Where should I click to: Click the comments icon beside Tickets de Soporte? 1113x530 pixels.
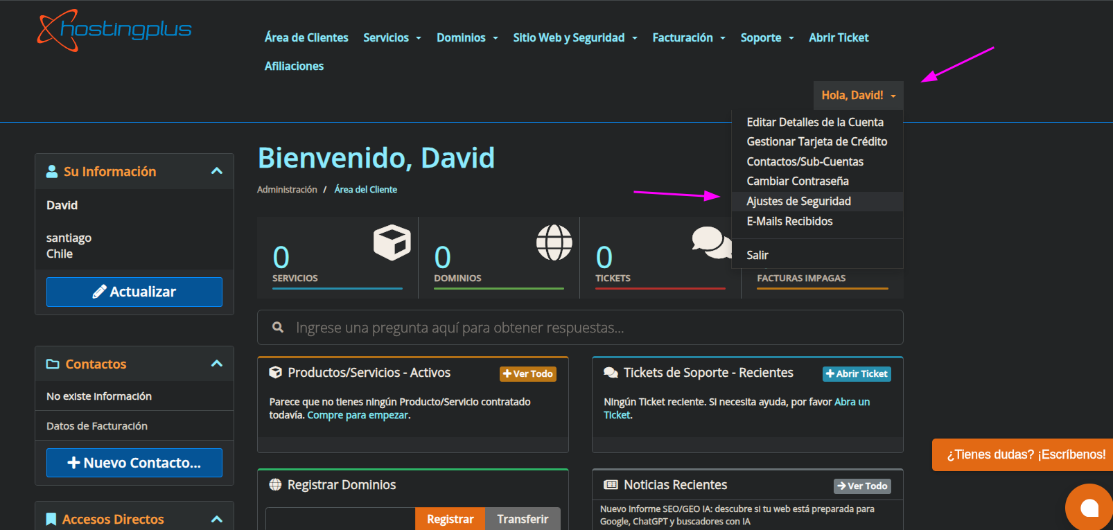pos(611,373)
